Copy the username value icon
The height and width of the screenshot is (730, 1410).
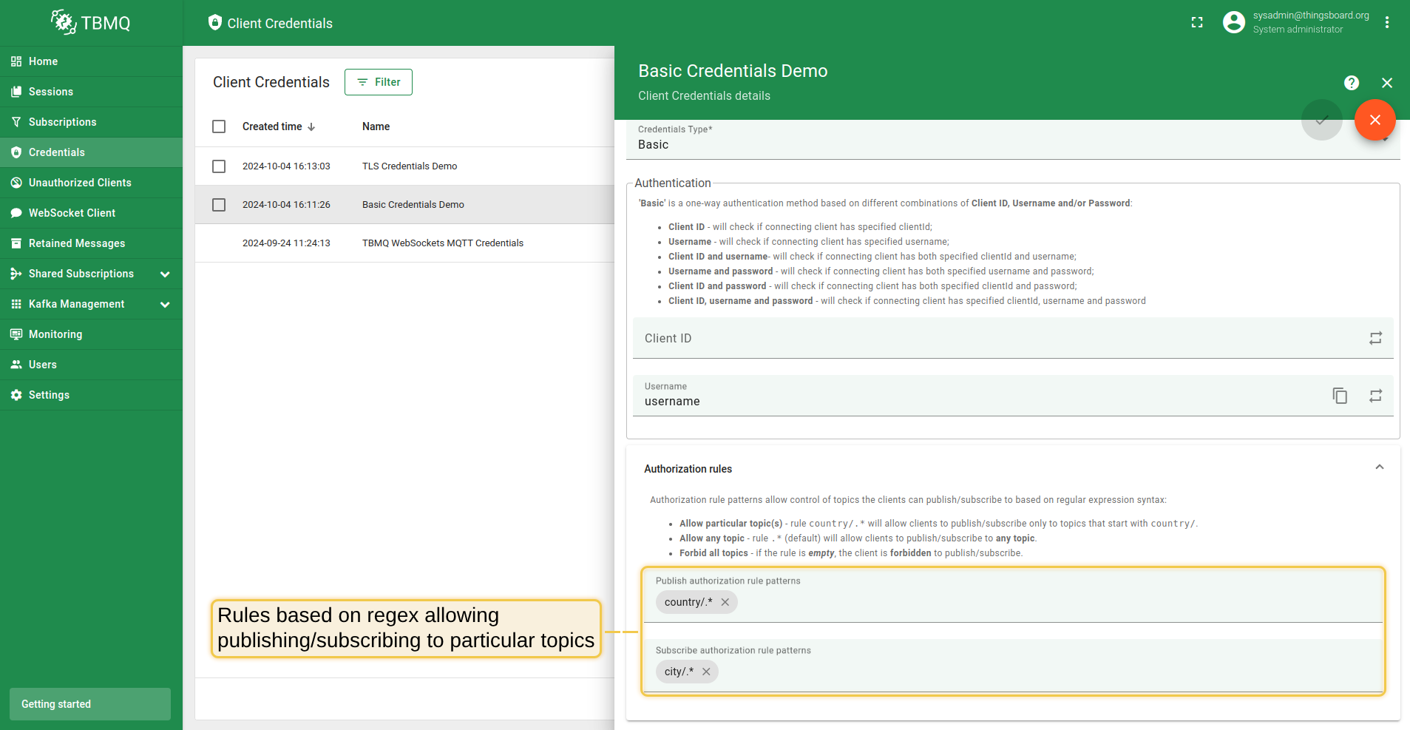(x=1340, y=396)
